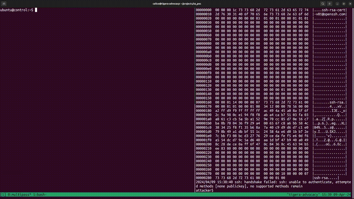Click the hexdump offset 00000100

point(204,77)
